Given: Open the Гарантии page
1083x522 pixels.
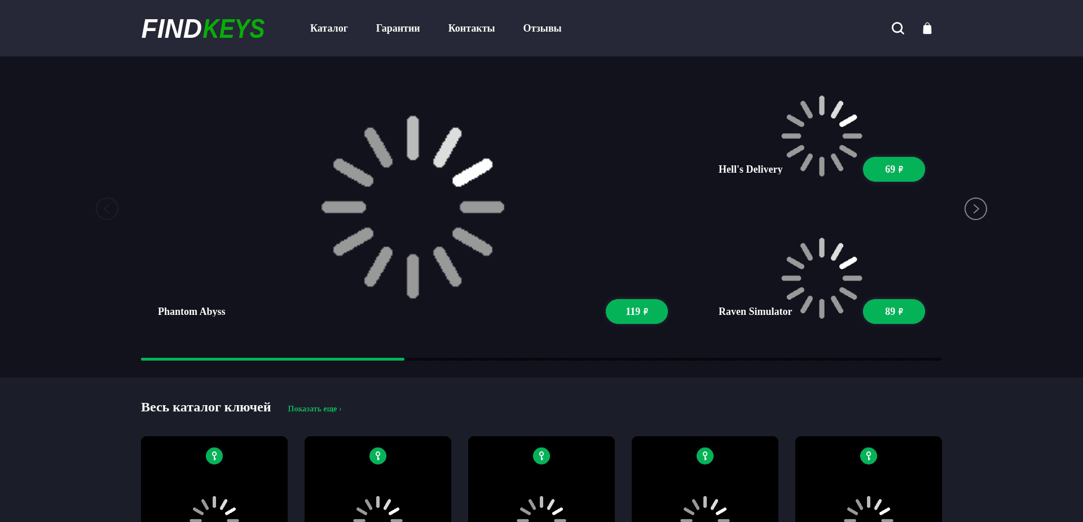Looking at the screenshot, I should 398,28.
